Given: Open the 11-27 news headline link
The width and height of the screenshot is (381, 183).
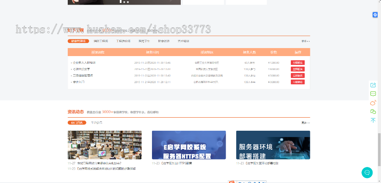Looking at the screenshot, I should 99,164.
